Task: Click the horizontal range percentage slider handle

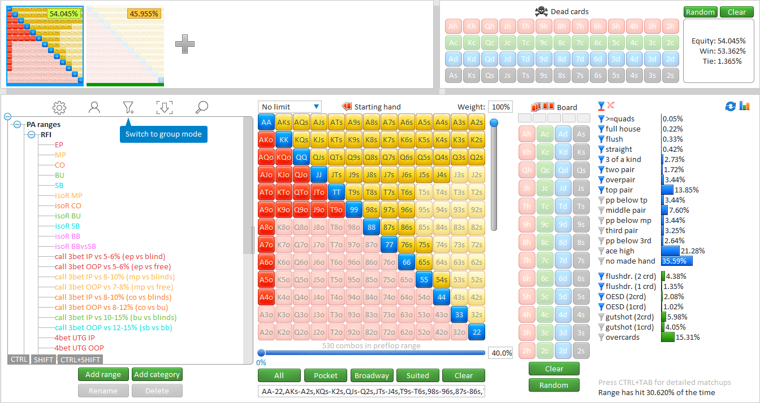Action: [261, 353]
